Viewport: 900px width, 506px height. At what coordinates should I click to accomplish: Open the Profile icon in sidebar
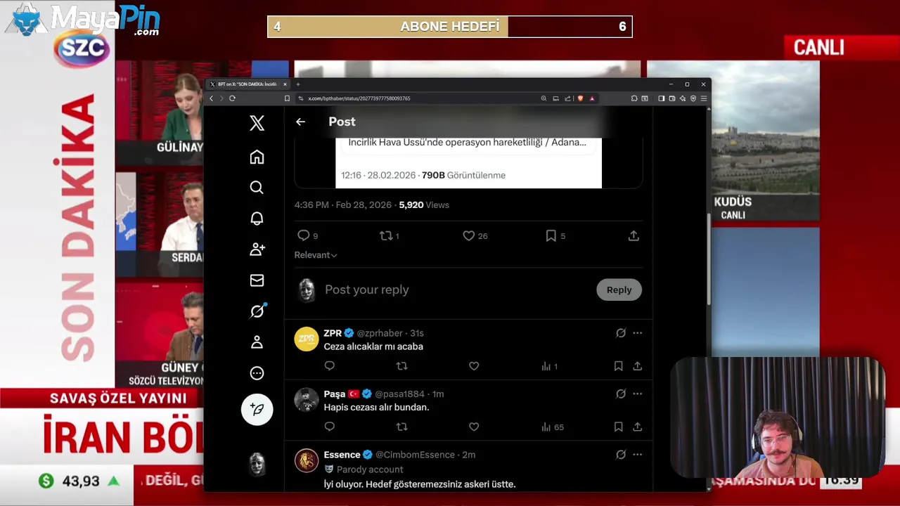[257, 342]
